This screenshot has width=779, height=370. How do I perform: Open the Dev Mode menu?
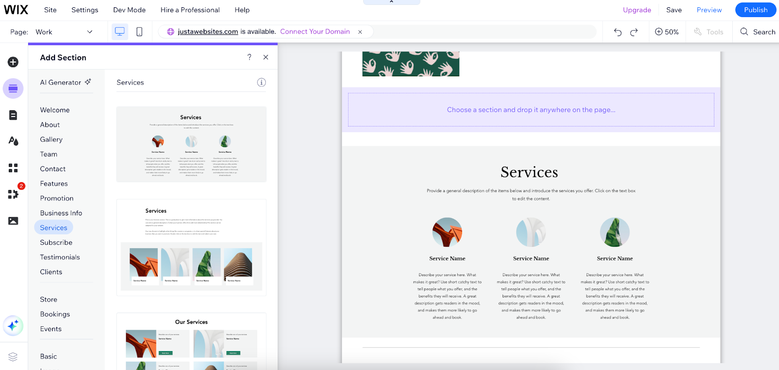(129, 10)
